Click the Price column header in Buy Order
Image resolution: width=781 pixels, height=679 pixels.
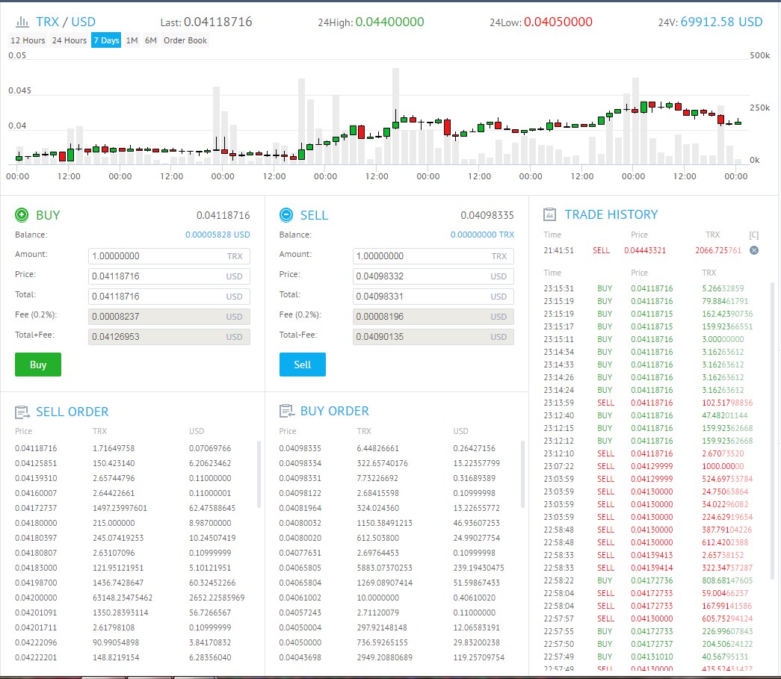click(288, 431)
